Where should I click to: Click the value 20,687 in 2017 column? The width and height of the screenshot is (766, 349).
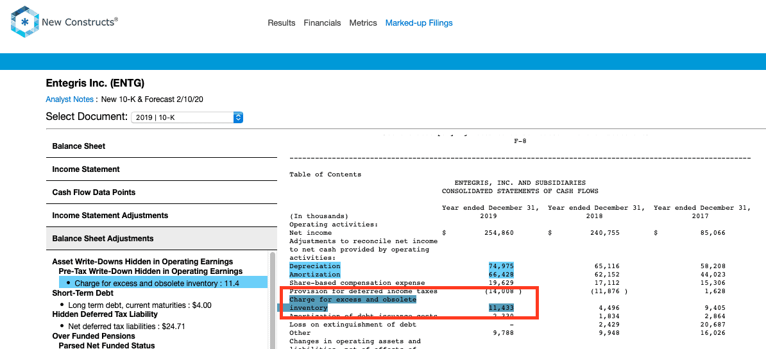(x=713, y=325)
